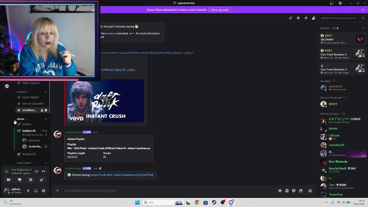Open the image upload icon in message bar
The width and height of the screenshot is (368, 207).
301,191
